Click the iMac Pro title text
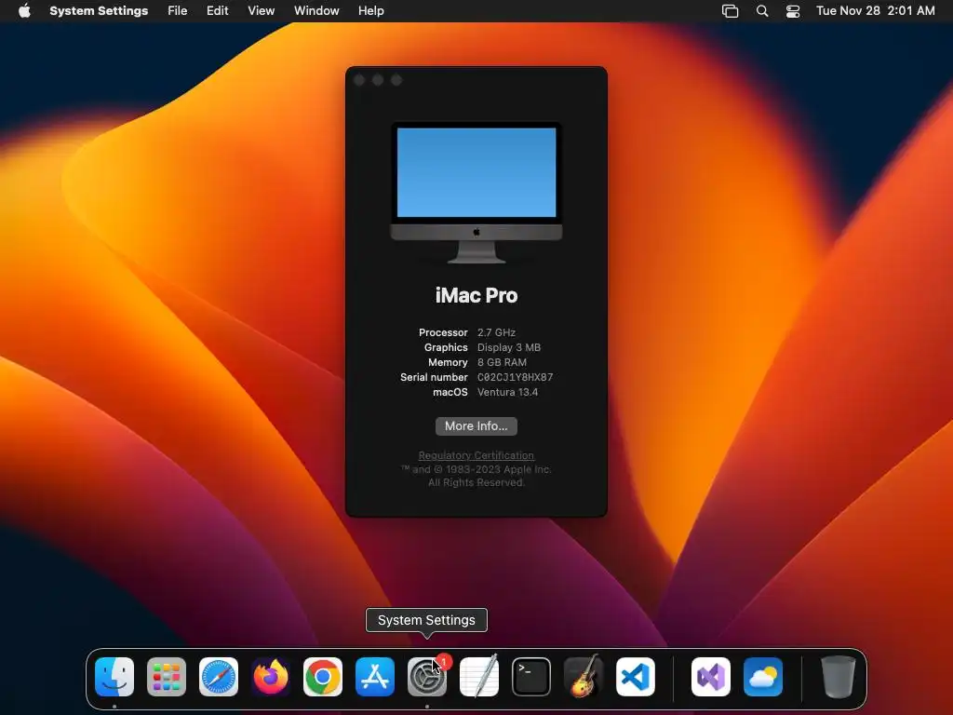Viewport: 953px width, 715px height. coord(476,295)
